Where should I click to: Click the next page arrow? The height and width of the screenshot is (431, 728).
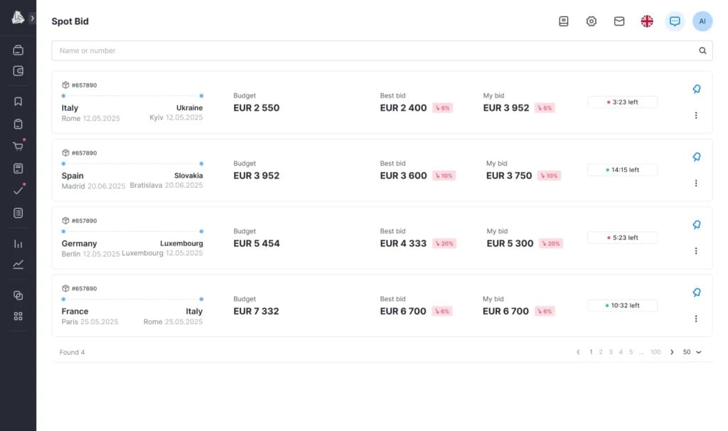click(672, 352)
